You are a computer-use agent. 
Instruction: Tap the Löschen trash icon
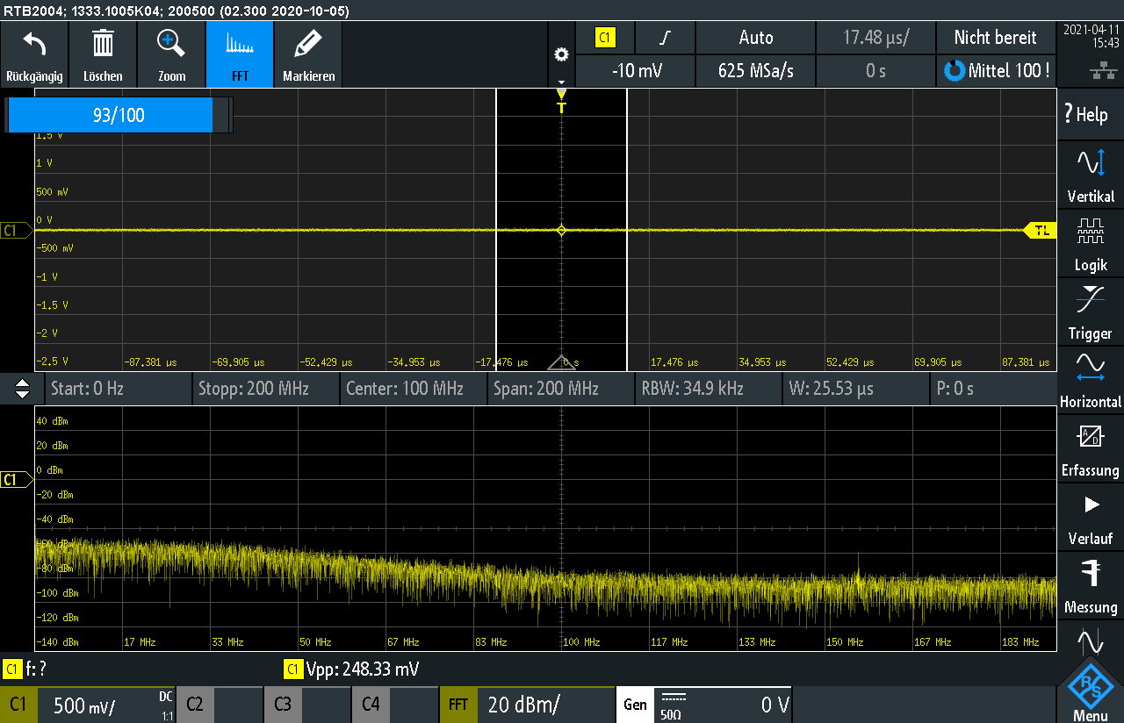[x=103, y=54]
